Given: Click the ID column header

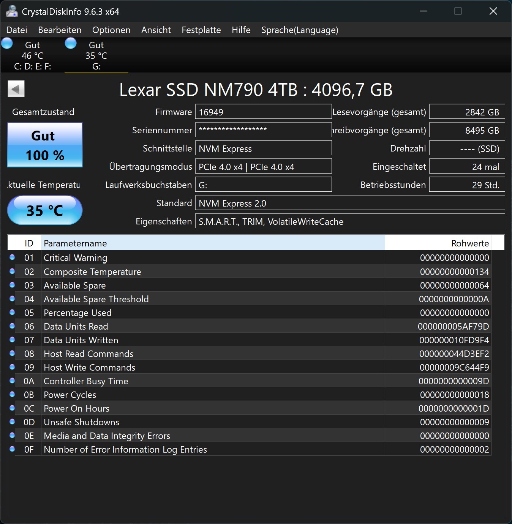Looking at the screenshot, I should [29, 243].
